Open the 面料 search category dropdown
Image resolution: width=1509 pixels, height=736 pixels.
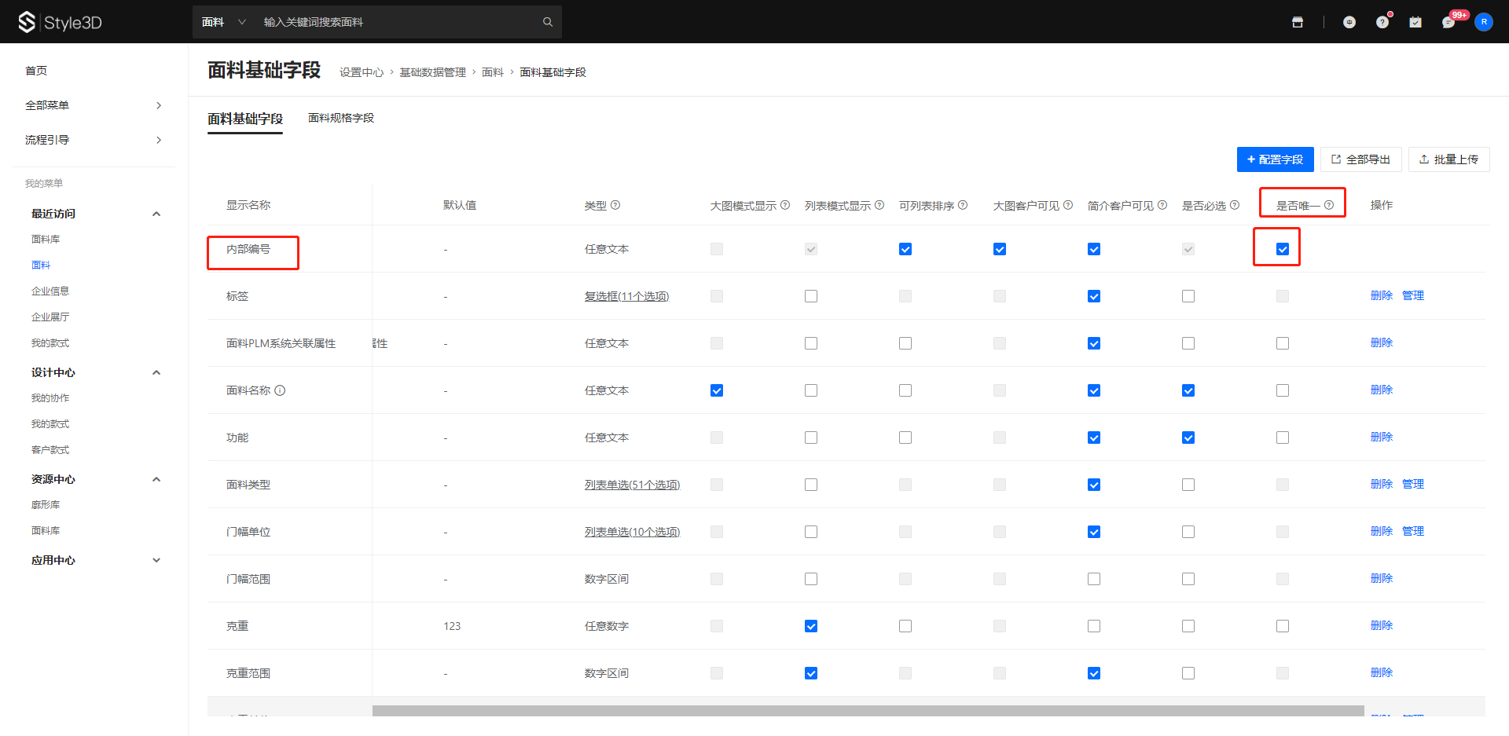[223, 22]
